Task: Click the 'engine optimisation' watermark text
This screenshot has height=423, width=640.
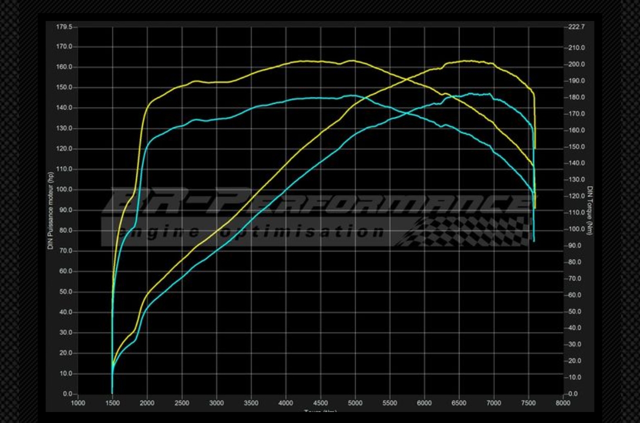Action: coord(251,232)
